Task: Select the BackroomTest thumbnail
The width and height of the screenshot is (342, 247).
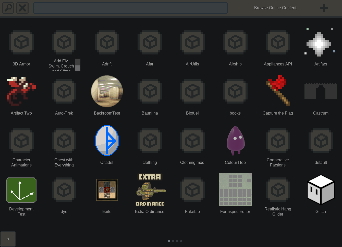Action: click(x=107, y=91)
